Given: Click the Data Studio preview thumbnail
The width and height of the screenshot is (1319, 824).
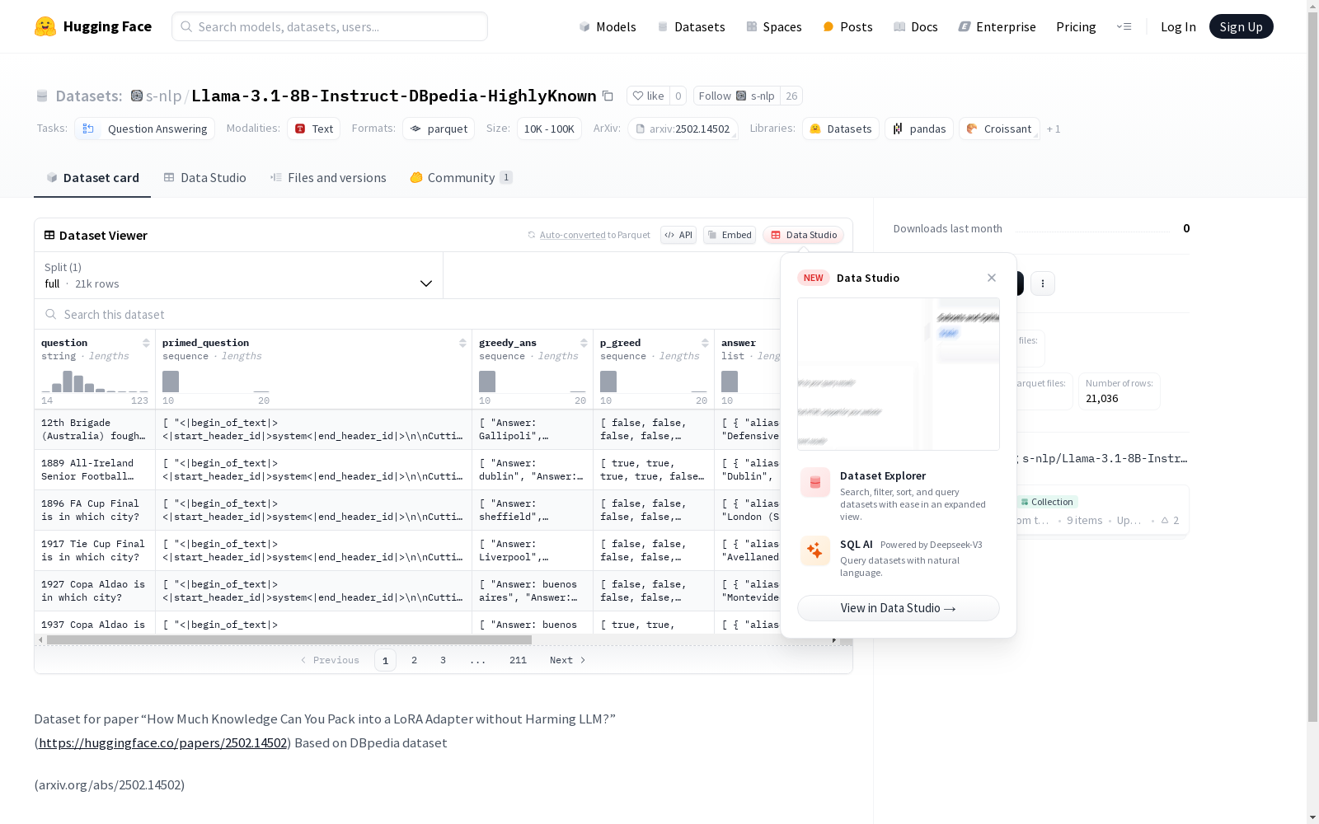Looking at the screenshot, I should pos(899,374).
